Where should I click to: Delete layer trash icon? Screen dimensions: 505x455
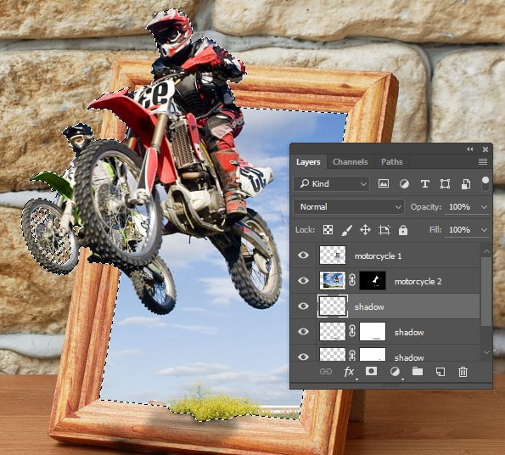tap(463, 372)
